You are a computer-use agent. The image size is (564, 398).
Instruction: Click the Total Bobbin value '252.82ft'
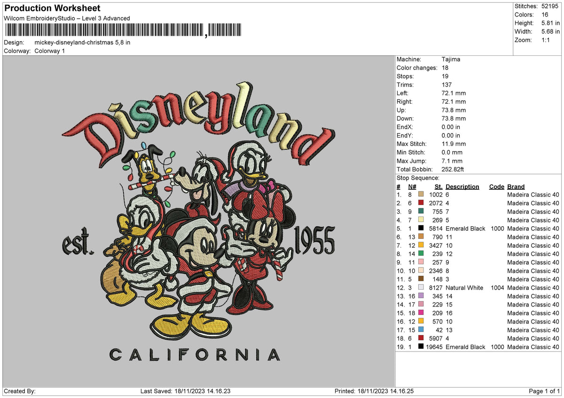point(453,169)
